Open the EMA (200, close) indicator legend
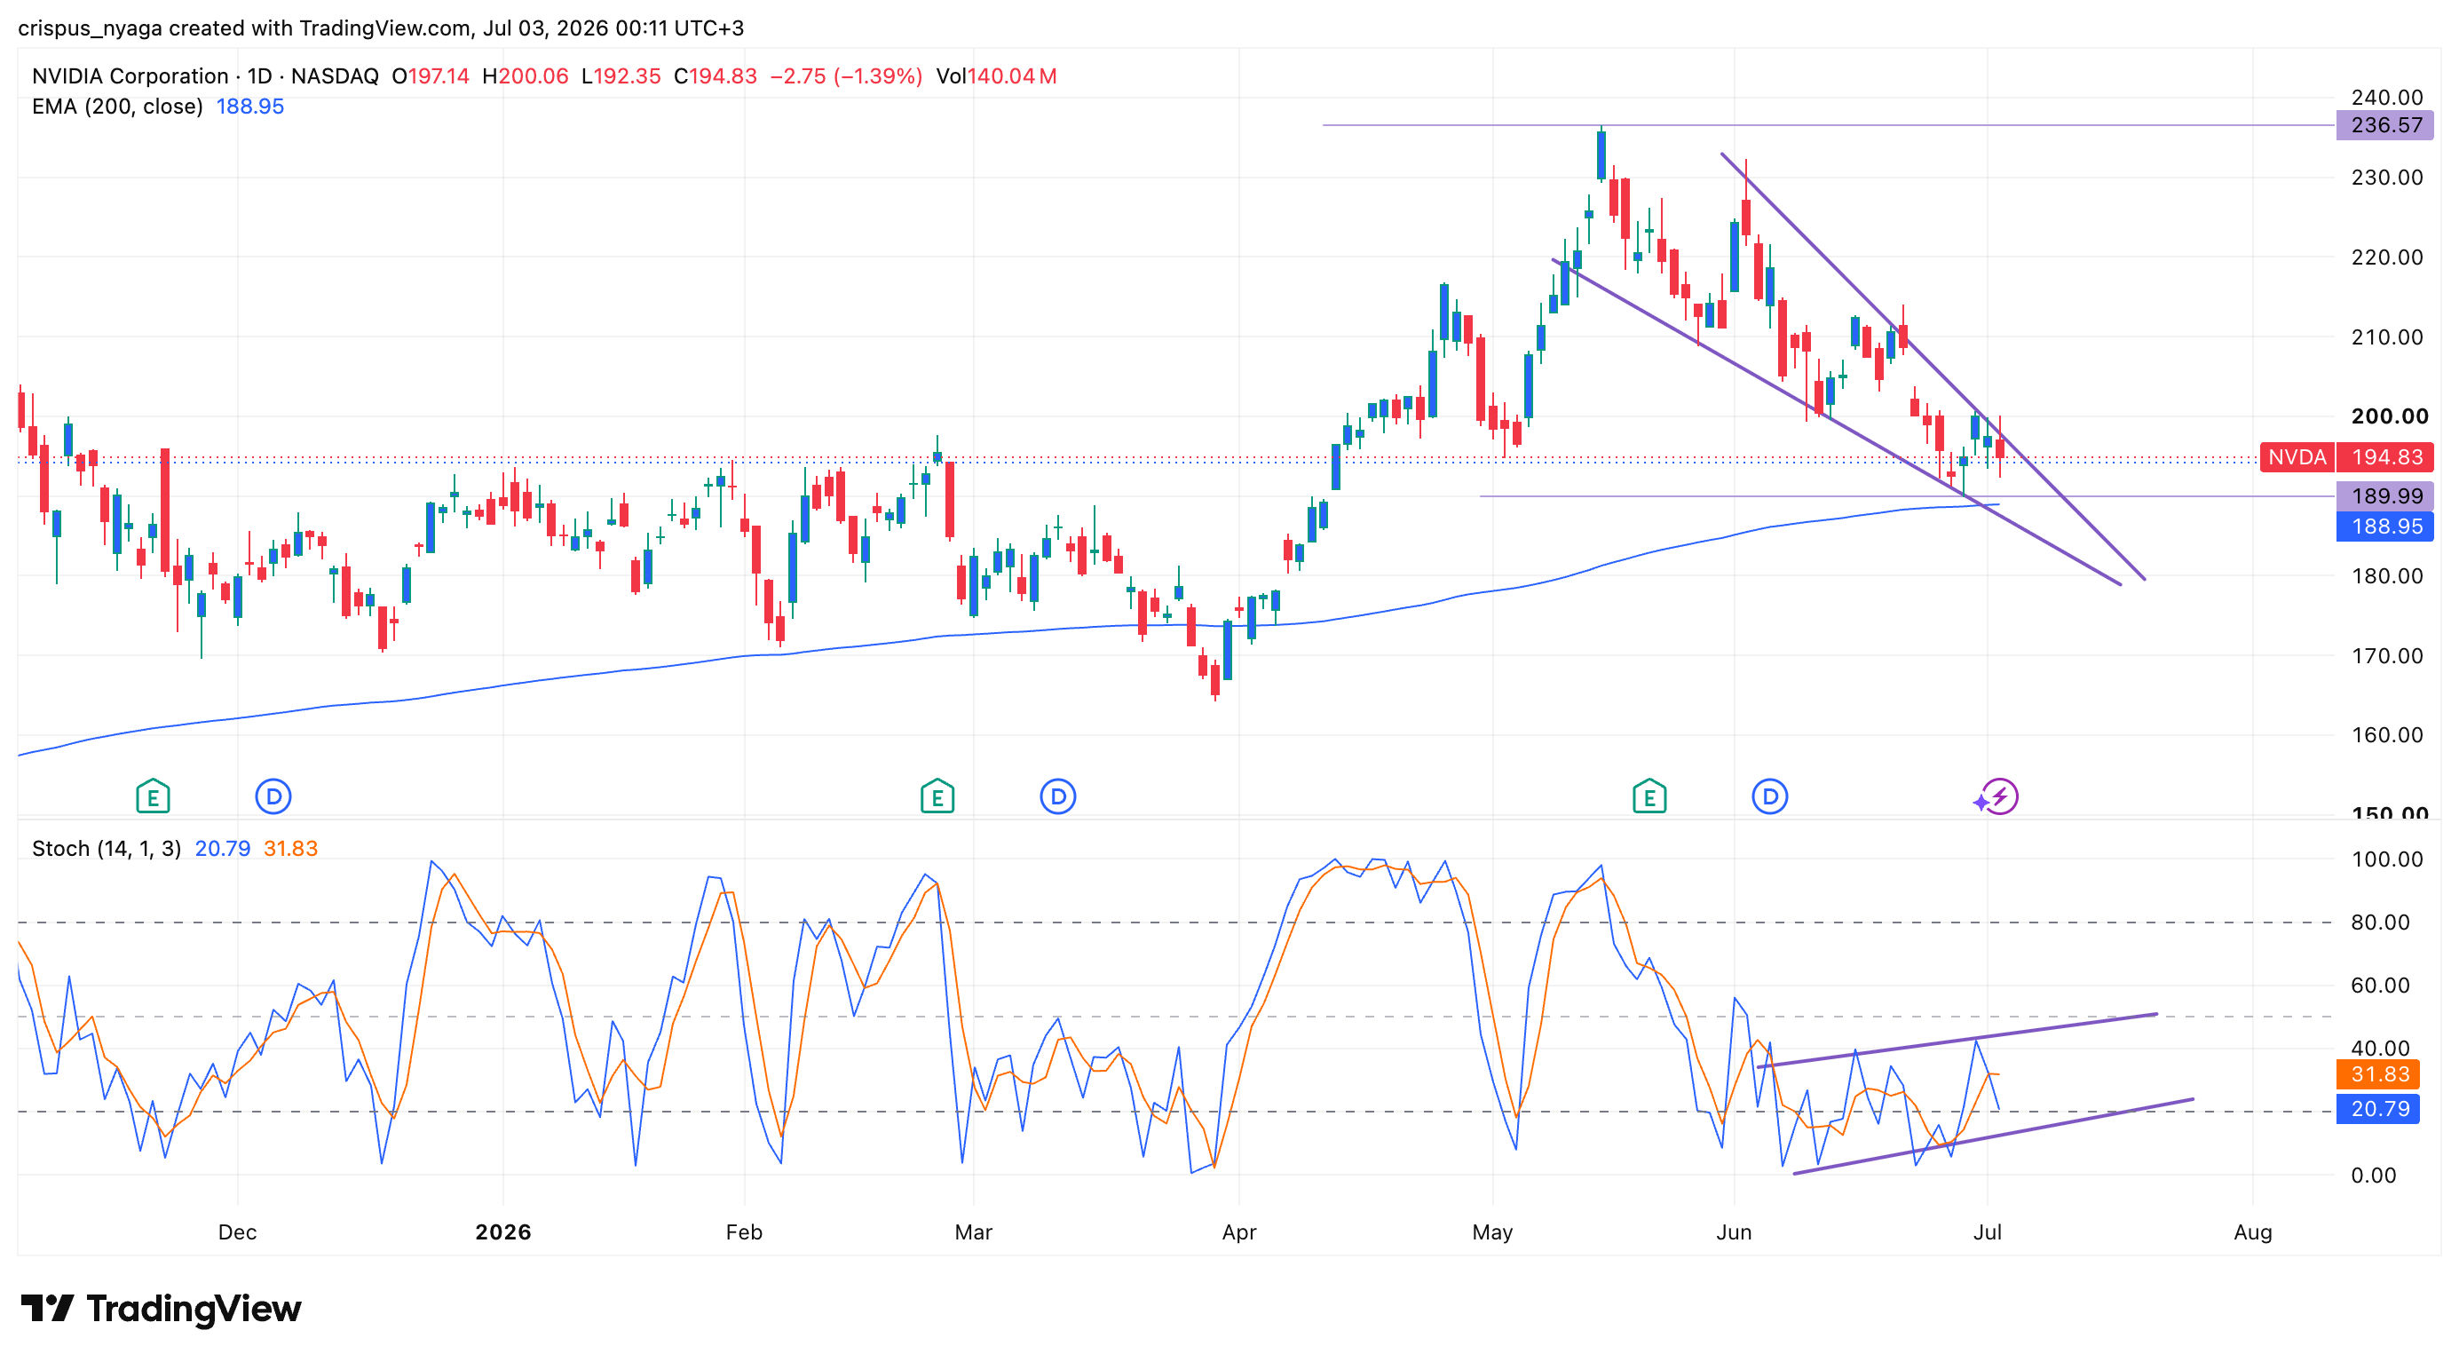This screenshot has height=1362, width=2459. 117,106
